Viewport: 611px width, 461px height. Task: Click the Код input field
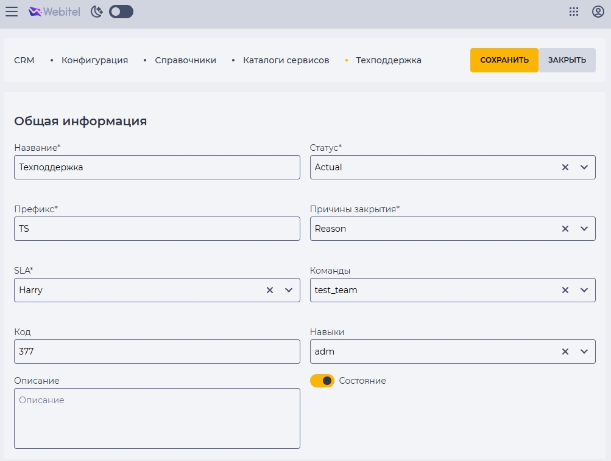157,352
